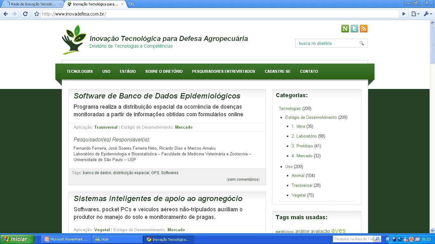Open the TECNOLOGIAS menu item
Screen dimensions: 435x244
coord(80,71)
